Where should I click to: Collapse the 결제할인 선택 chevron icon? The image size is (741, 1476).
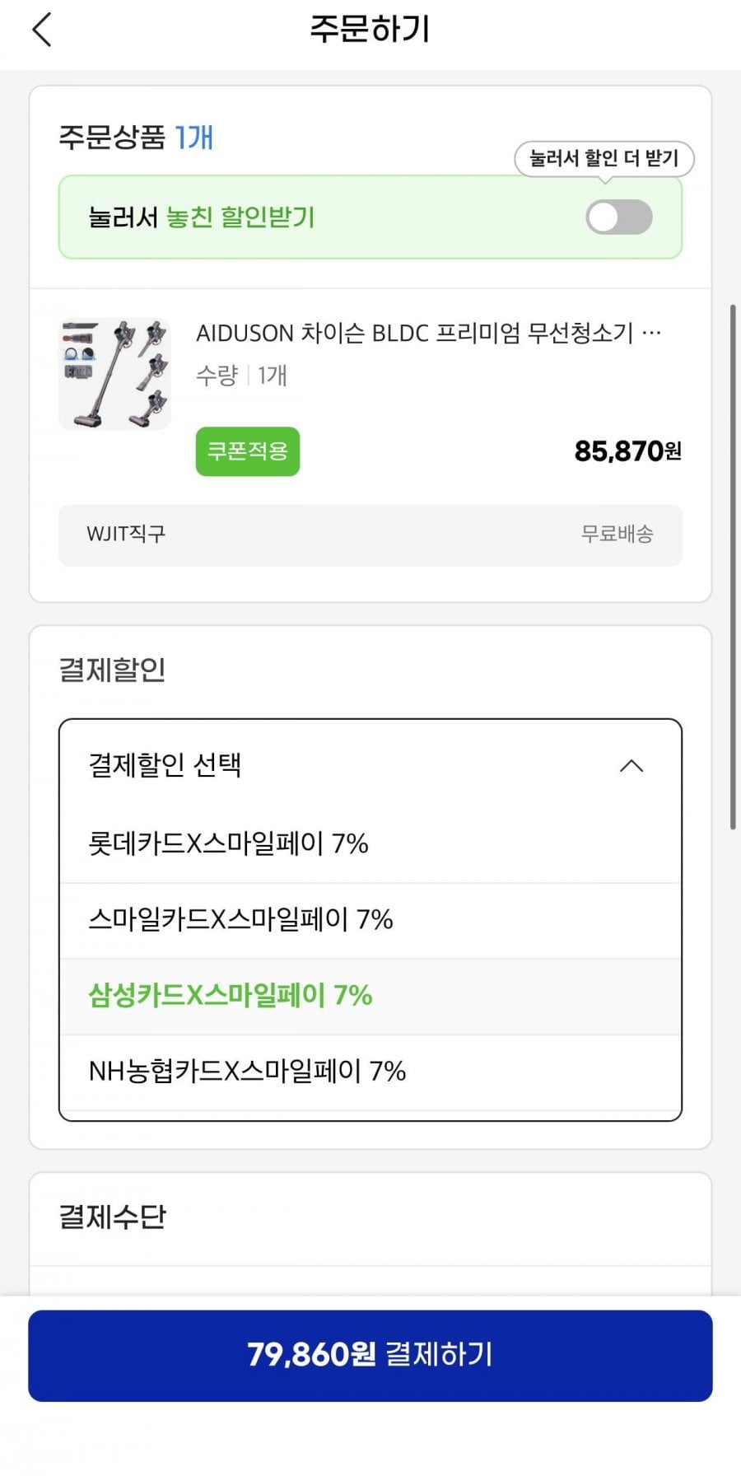631,766
